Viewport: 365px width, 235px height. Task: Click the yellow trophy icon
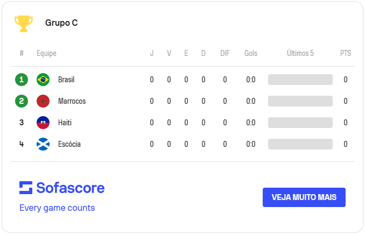(x=23, y=23)
